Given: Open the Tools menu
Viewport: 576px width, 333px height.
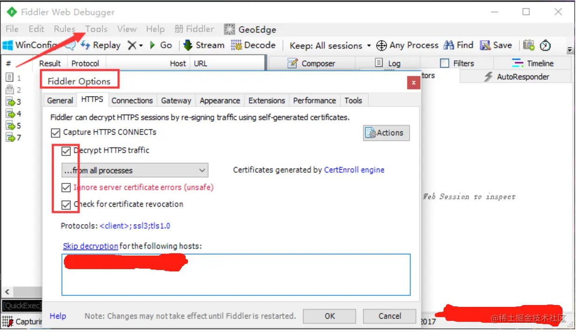Looking at the screenshot, I should point(96,29).
